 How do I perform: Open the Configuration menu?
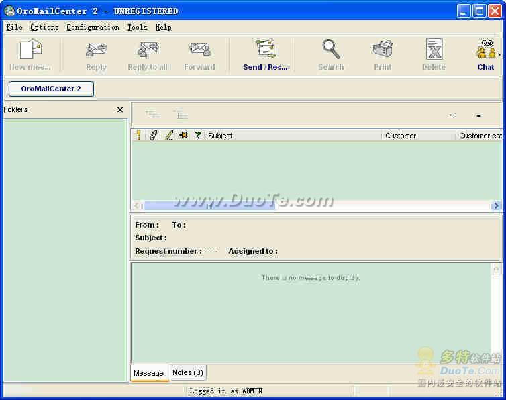click(93, 27)
